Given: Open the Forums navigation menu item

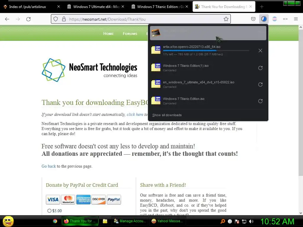Looking at the screenshot, I should tap(130, 34).
